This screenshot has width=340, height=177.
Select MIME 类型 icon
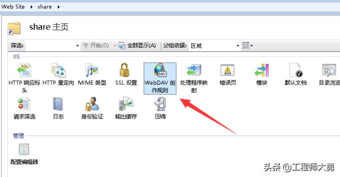pyautogui.click(x=92, y=70)
